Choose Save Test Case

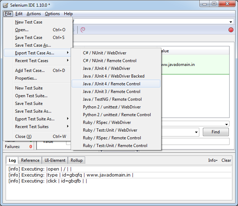38,38
